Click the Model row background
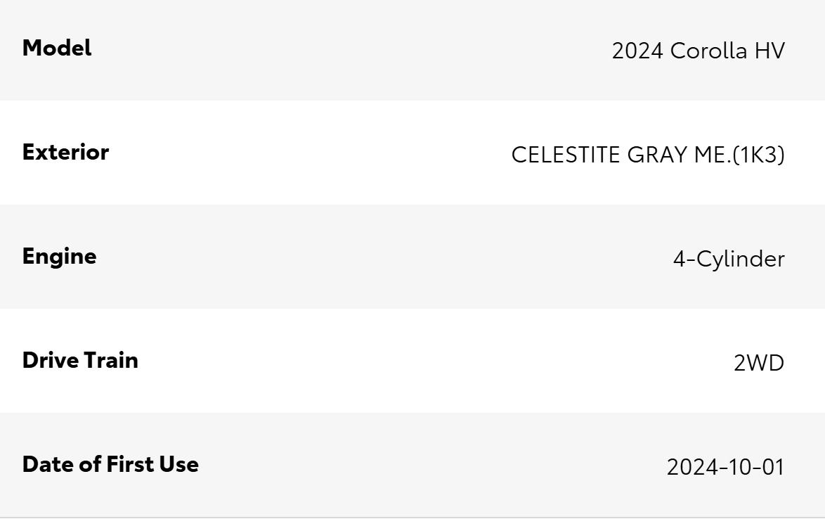The image size is (825, 519). click(412, 50)
